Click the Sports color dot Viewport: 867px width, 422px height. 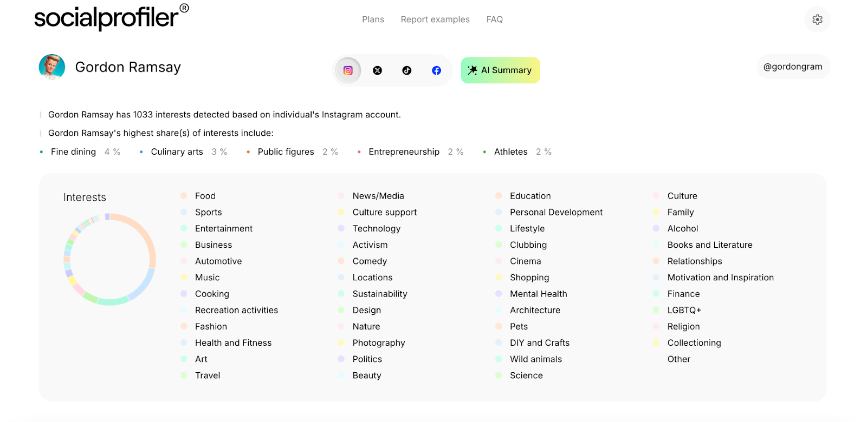(x=184, y=212)
